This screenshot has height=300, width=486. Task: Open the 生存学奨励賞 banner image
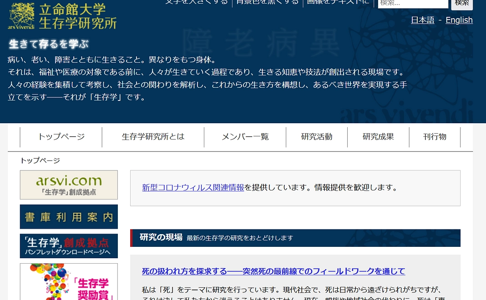click(x=69, y=282)
